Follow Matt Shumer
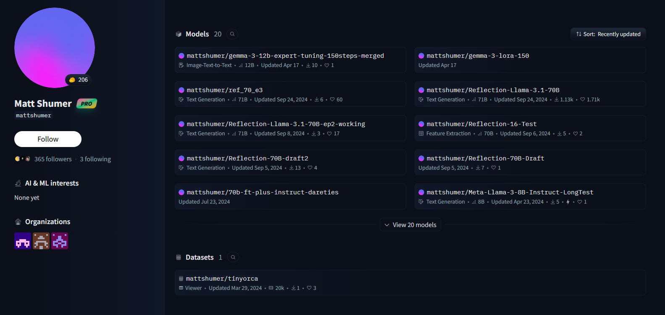 coord(48,139)
